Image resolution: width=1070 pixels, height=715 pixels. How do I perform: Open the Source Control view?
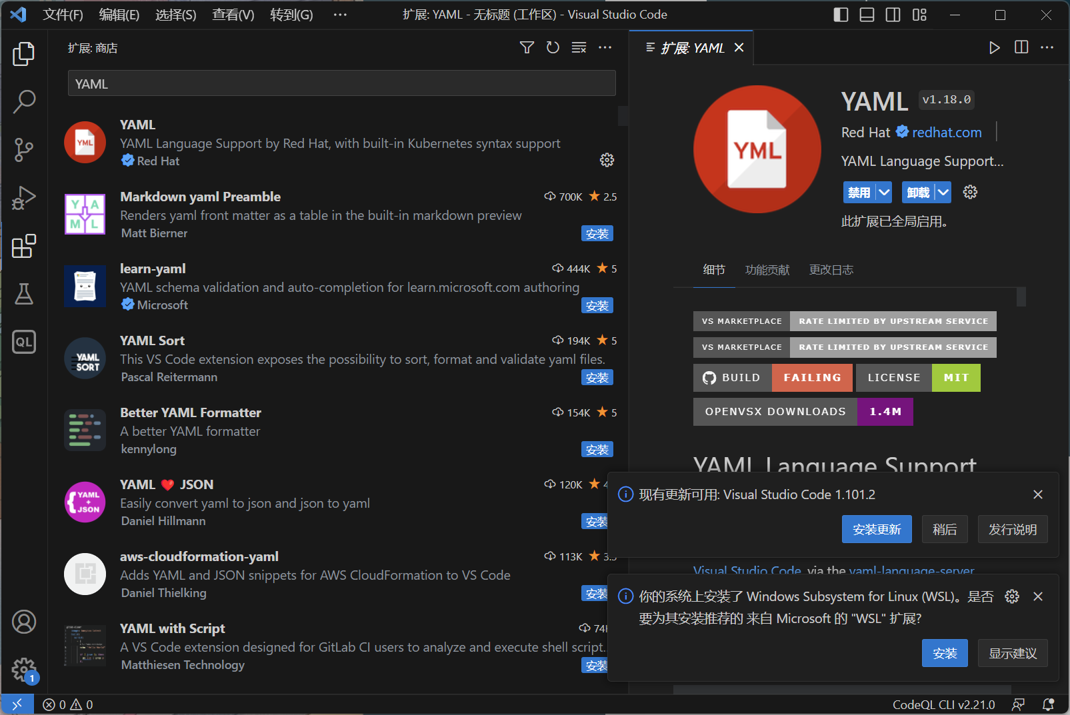pos(24,150)
